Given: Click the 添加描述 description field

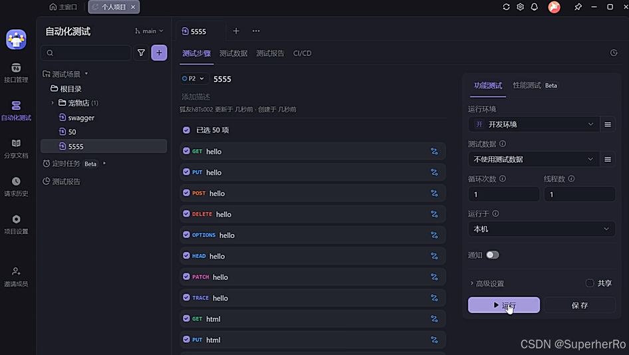Looking at the screenshot, I should coord(195,96).
